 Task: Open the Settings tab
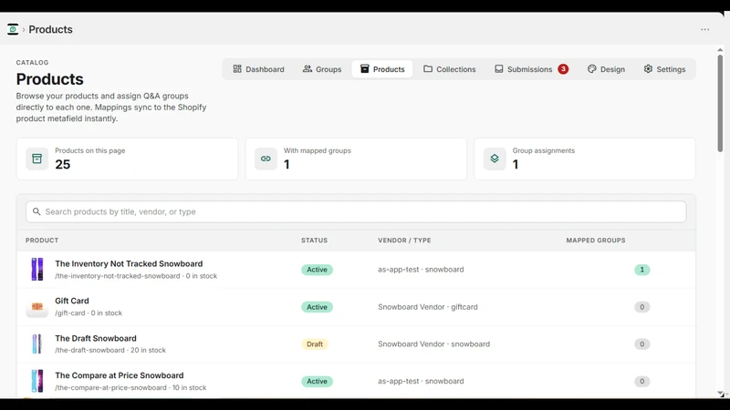(x=664, y=69)
